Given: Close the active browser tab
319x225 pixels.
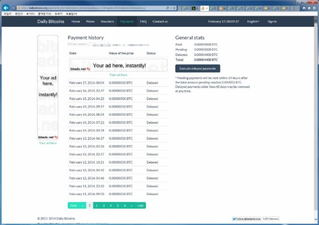Looking at the screenshot, I should [207, 8].
